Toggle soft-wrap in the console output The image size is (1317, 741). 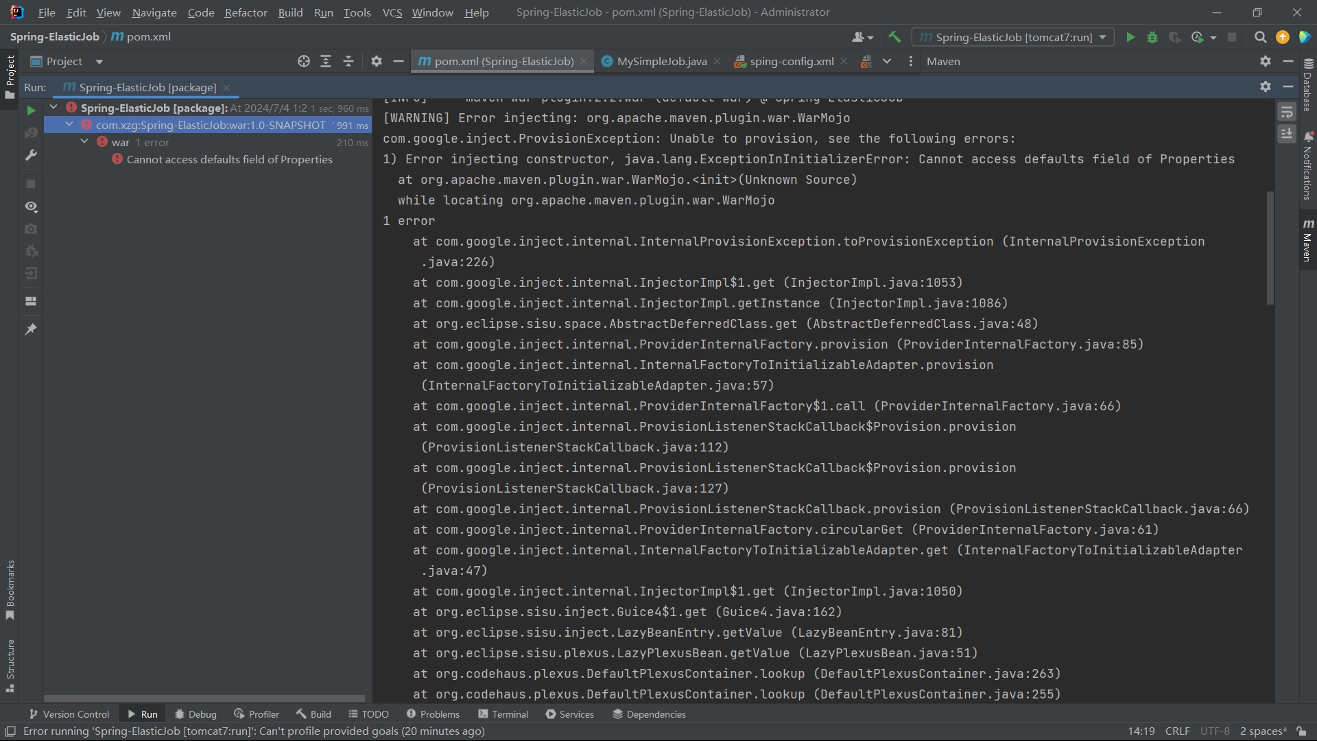(x=1287, y=112)
